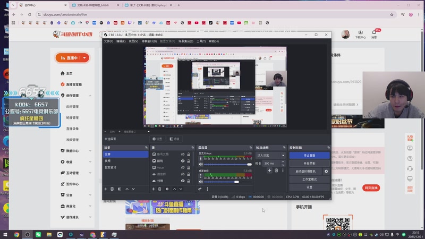Open advanced audio properties gears in the mixer
The width and height of the screenshot is (425, 239).
coord(200,189)
